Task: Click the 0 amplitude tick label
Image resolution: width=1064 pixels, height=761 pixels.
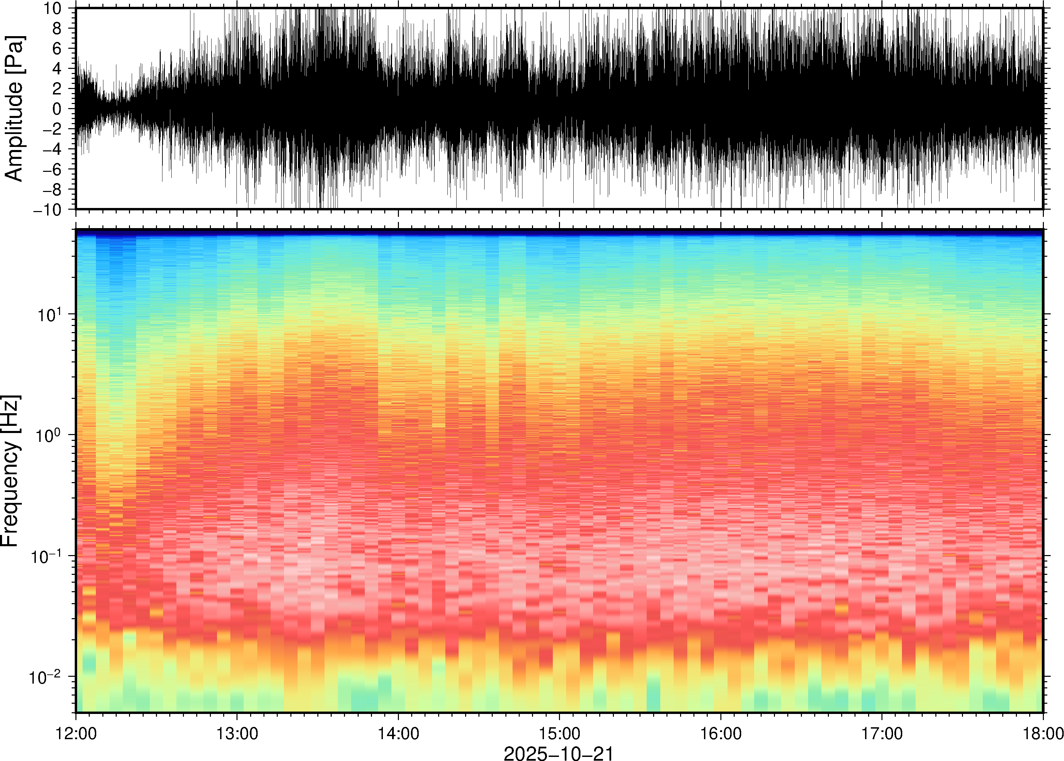Action: (x=57, y=109)
